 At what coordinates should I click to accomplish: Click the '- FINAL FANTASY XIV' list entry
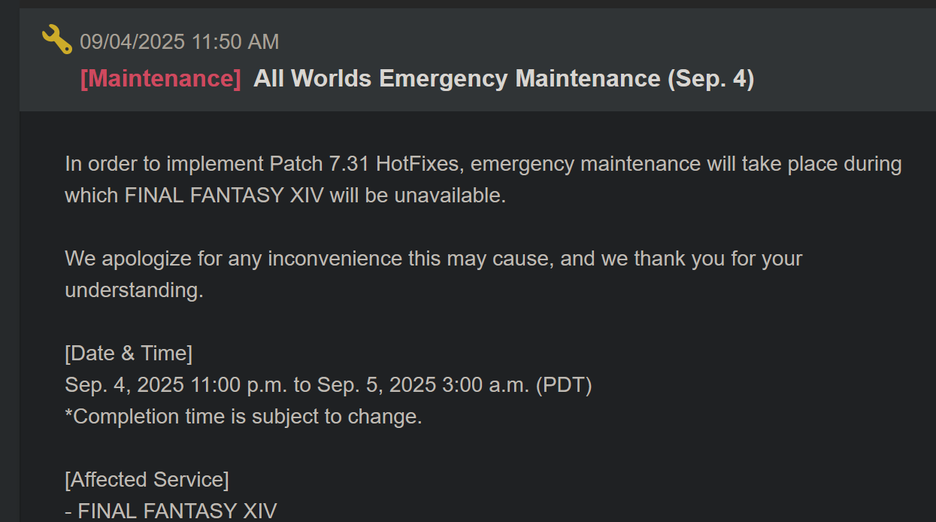pyautogui.click(x=171, y=511)
